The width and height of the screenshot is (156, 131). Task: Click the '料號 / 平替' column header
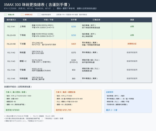[x=49, y=20]
